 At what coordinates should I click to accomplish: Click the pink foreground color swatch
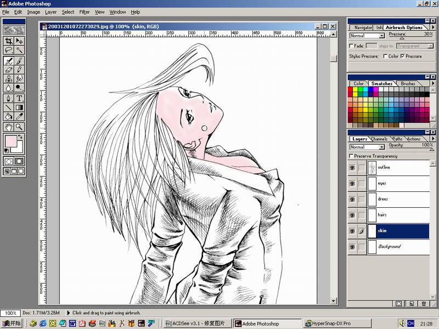tap(10, 141)
